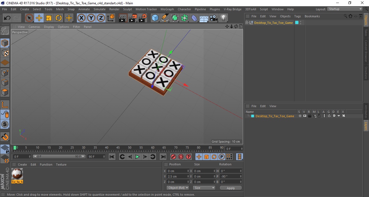
Task: Toggle layer viewport visibility eye icon
Action: pos(305,116)
